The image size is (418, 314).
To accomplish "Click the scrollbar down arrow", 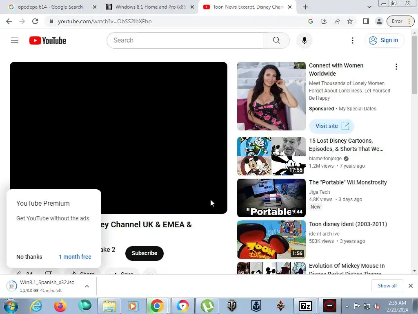I will click(x=414, y=271).
